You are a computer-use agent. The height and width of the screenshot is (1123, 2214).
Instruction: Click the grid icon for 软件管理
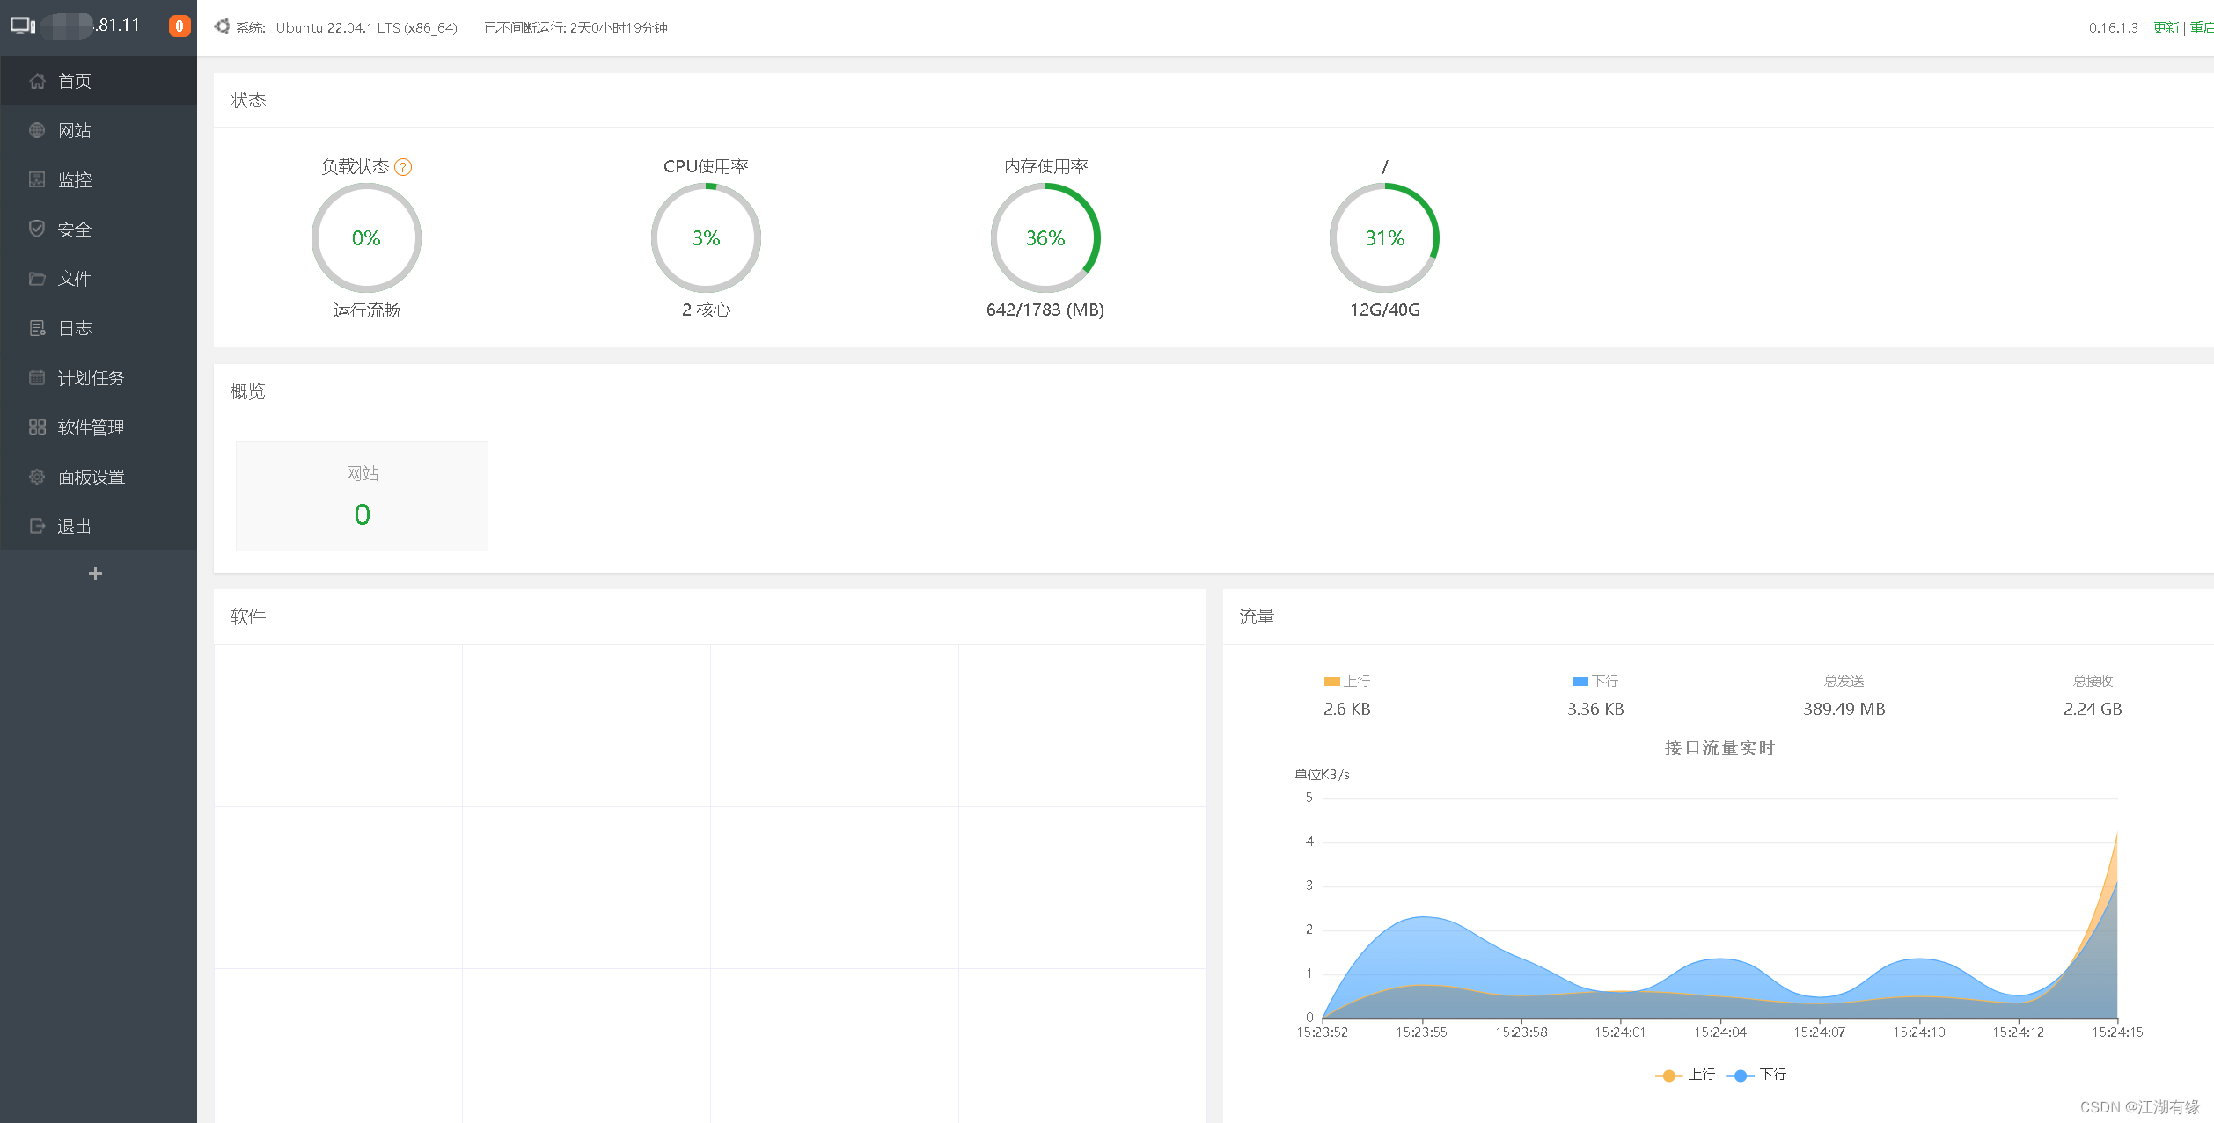(37, 427)
